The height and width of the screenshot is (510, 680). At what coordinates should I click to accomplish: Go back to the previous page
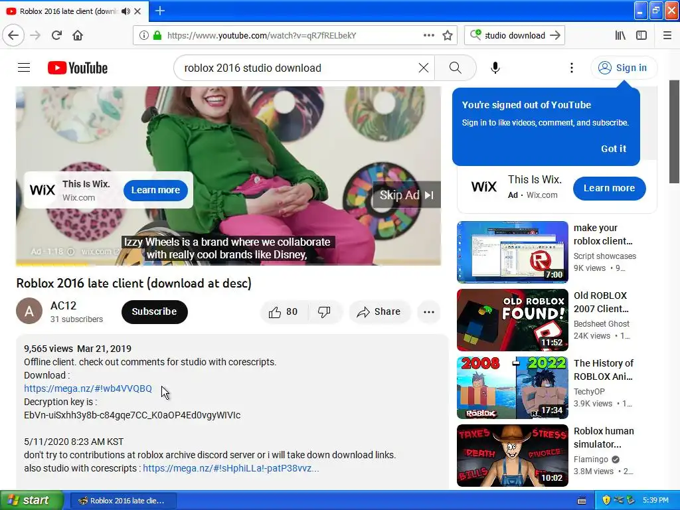[x=13, y=35]
